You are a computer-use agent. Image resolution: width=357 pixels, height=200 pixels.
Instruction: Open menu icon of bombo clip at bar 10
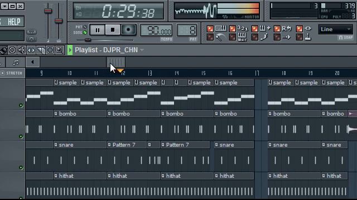pos(56,113)
